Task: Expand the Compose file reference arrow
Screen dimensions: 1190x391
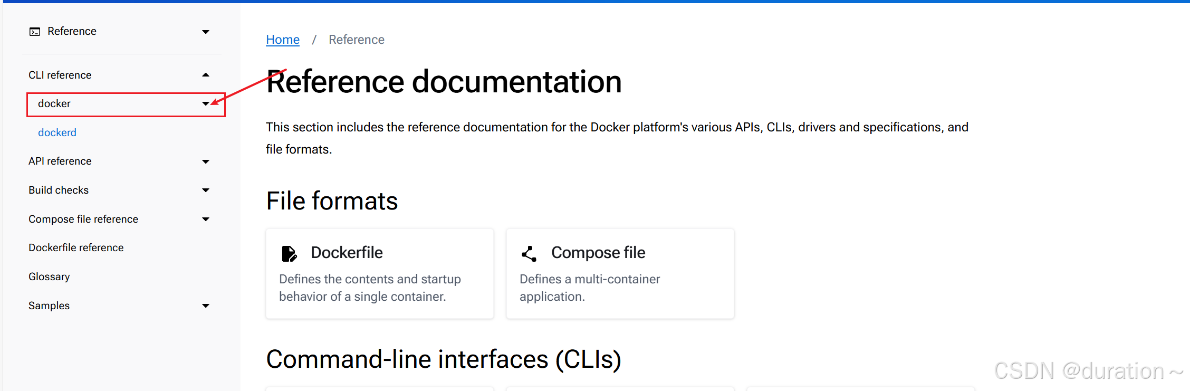Action: coord(206,219)
